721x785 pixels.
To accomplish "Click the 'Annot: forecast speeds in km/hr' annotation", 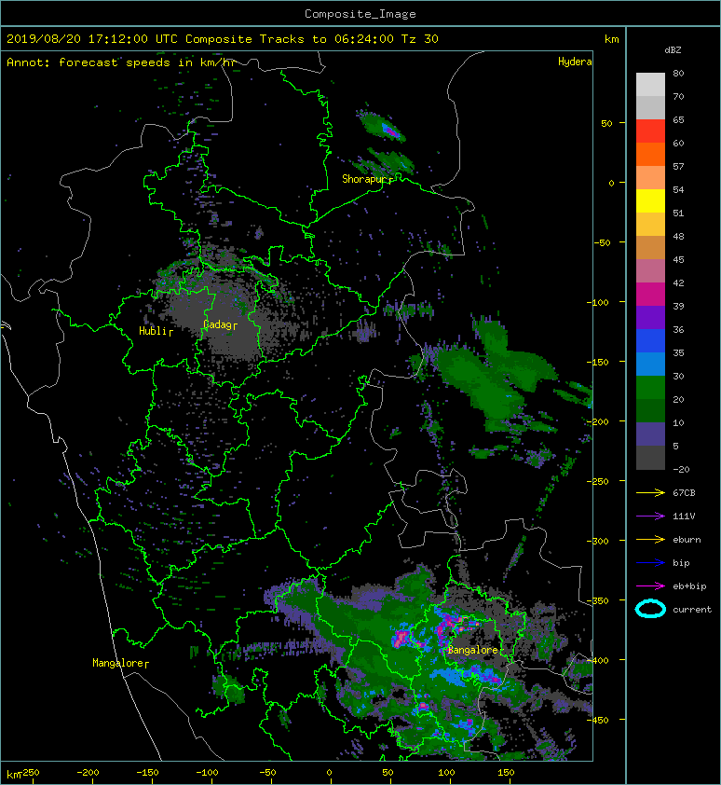I will click(121, 62).
